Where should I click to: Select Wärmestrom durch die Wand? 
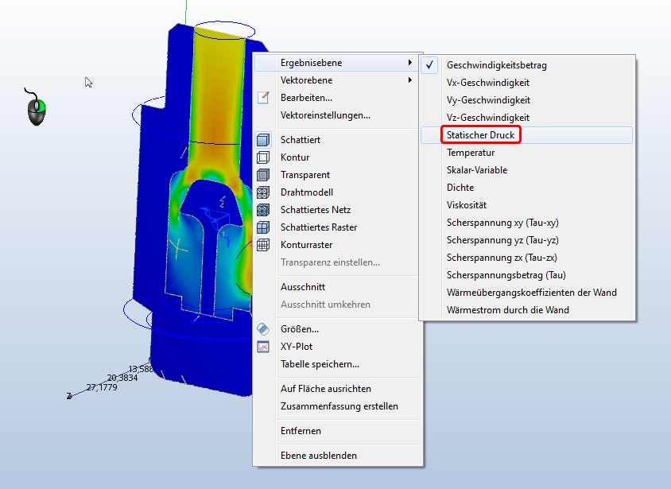(x=527, y=311)
